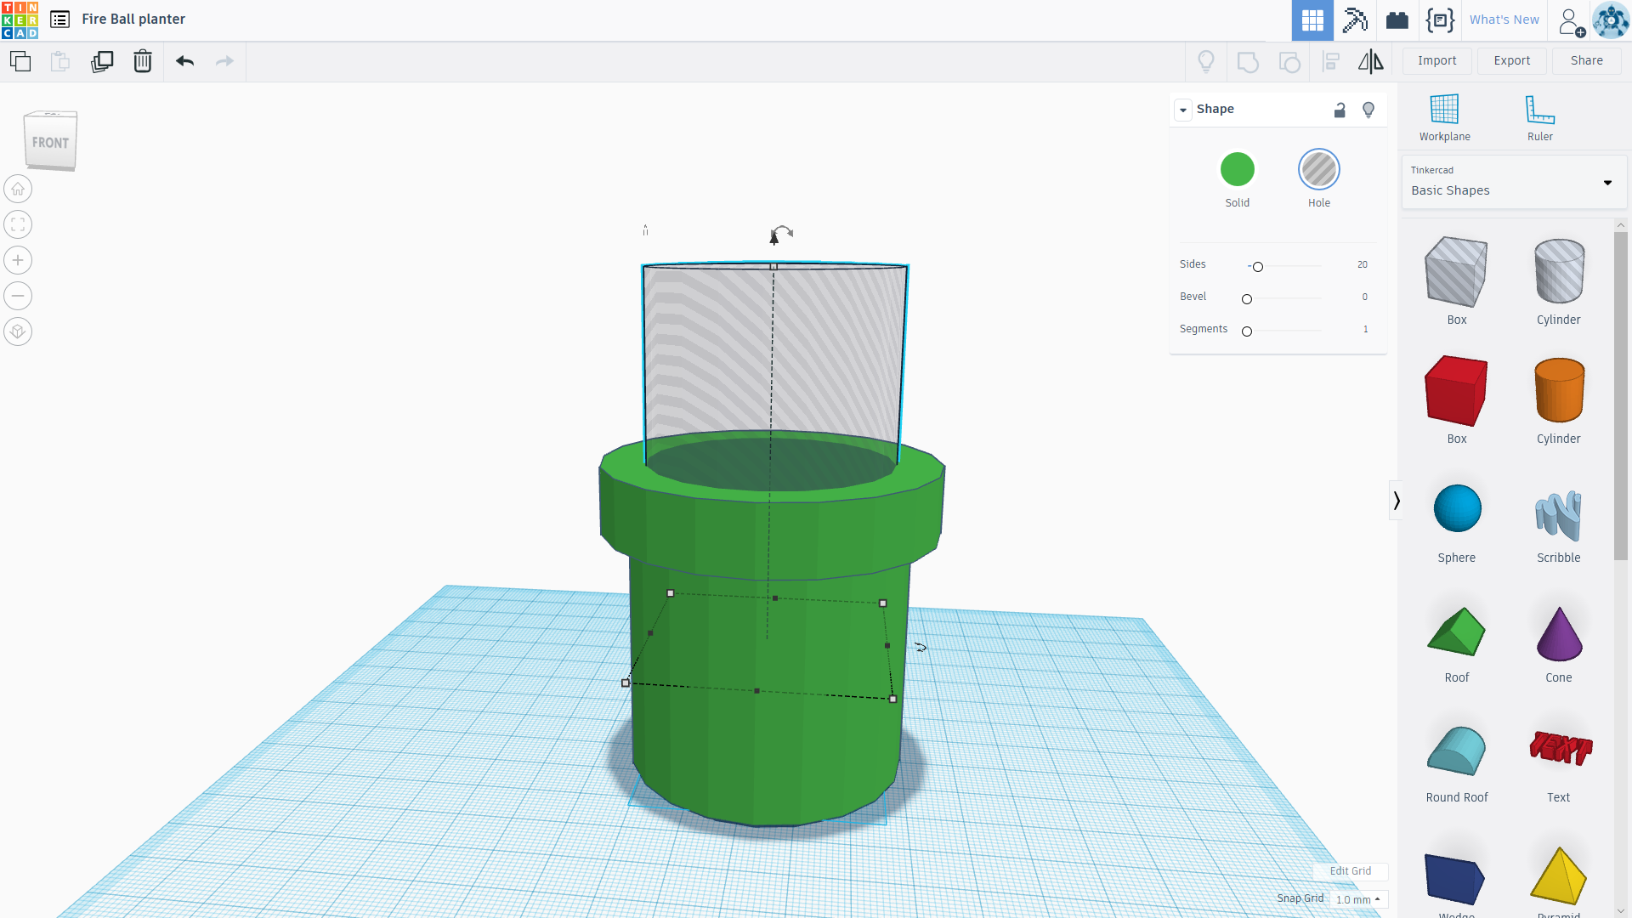The image size is (1632, 918).
Task: Collapse the shapes sidebar
Action: [1396, 501]
